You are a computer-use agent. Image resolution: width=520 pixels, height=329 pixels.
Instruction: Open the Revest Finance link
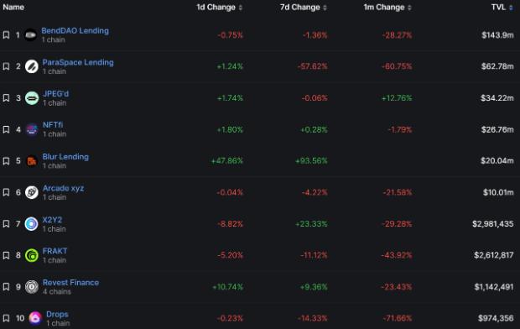click(x=70, y=283)
